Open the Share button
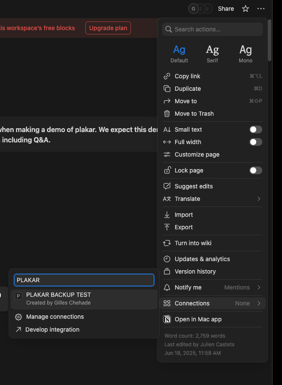 [x=226, y=9]
